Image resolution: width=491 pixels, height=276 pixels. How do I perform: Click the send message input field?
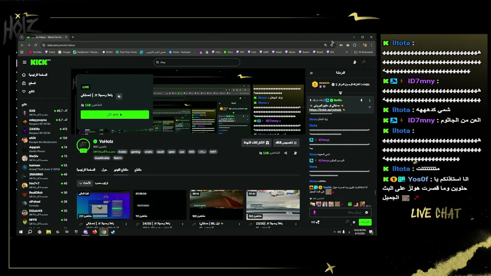[340, 212]
